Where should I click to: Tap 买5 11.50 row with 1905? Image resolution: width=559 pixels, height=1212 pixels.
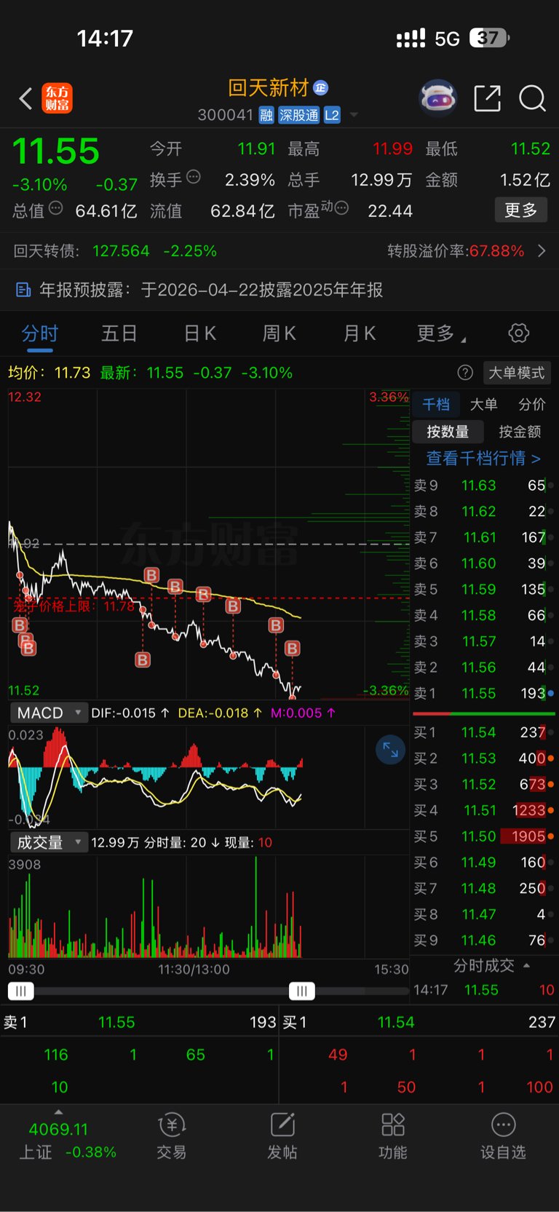[484, 836]
